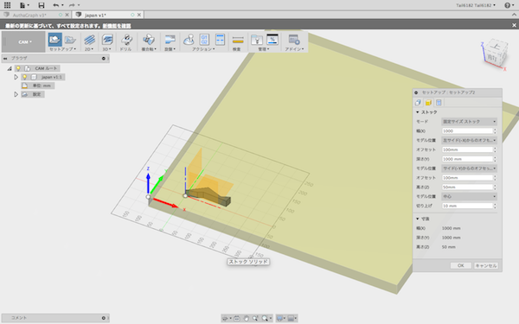Close the japan v1 document tab
The width and height of the screenshot is (519, 324).
139,15
